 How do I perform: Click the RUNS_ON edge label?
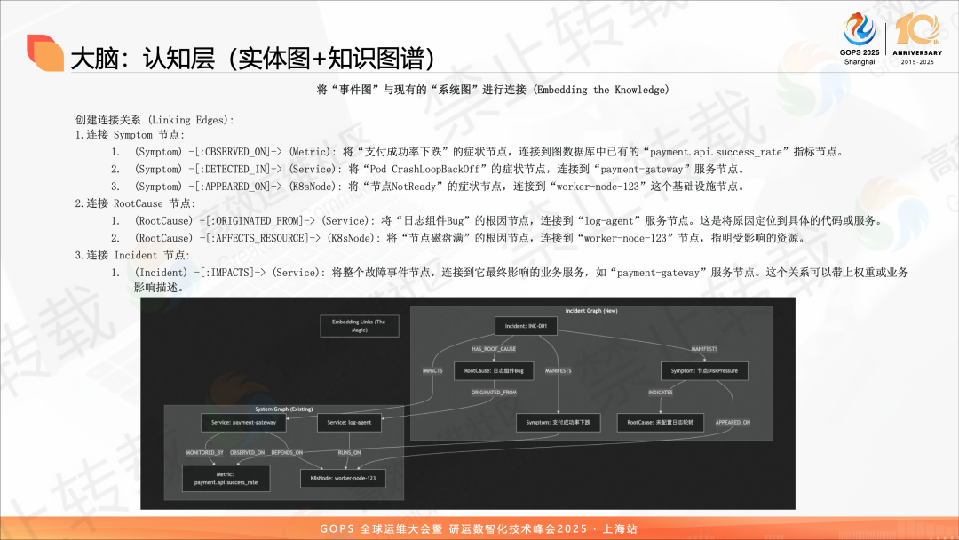point(349,453)
